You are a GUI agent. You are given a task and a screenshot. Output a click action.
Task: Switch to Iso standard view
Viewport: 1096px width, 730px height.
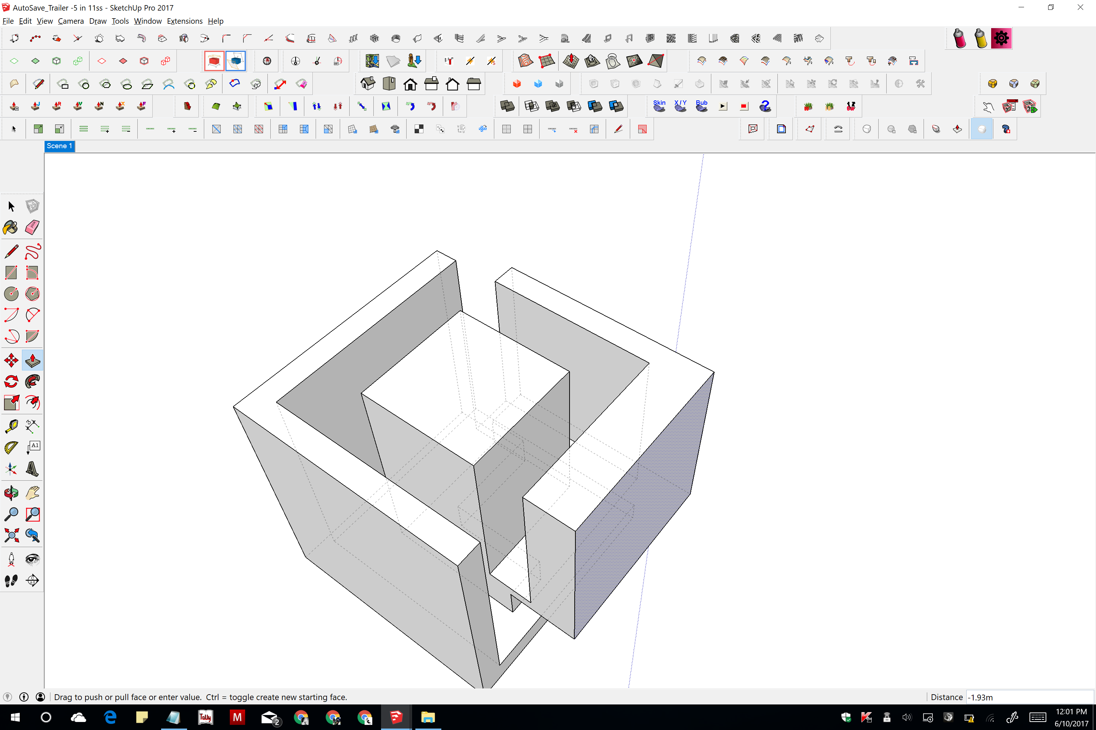[368, 84]
